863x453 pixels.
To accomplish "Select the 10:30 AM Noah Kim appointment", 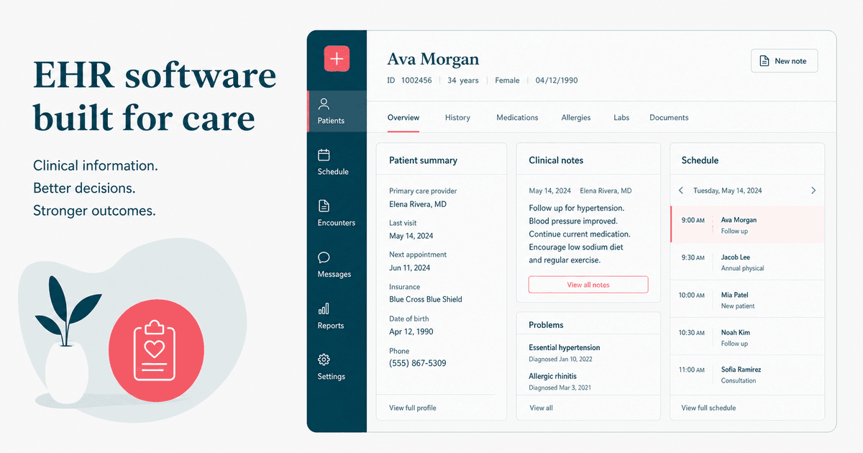I will 747,337.
